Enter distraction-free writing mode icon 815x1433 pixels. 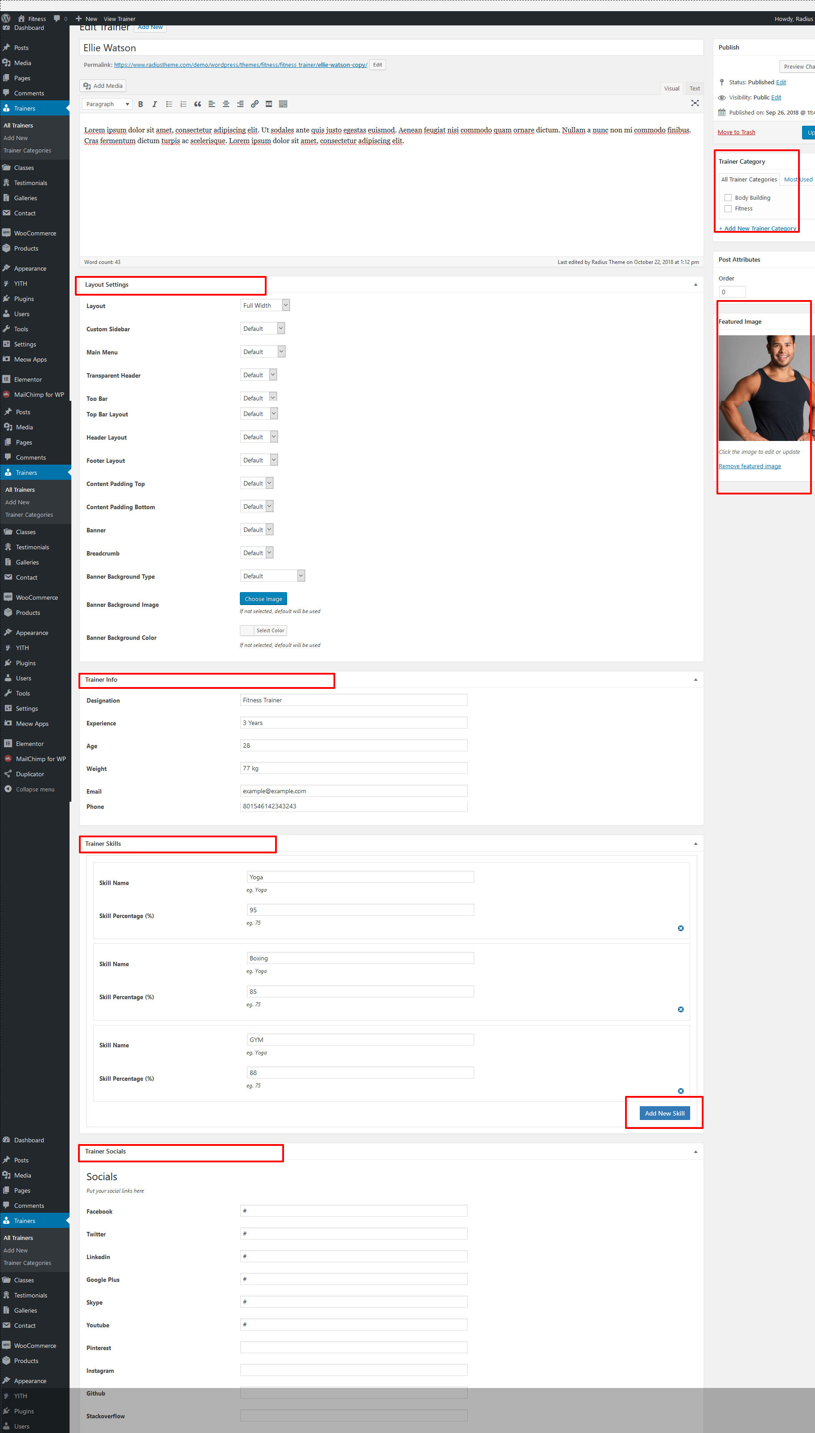click(695, 103)
